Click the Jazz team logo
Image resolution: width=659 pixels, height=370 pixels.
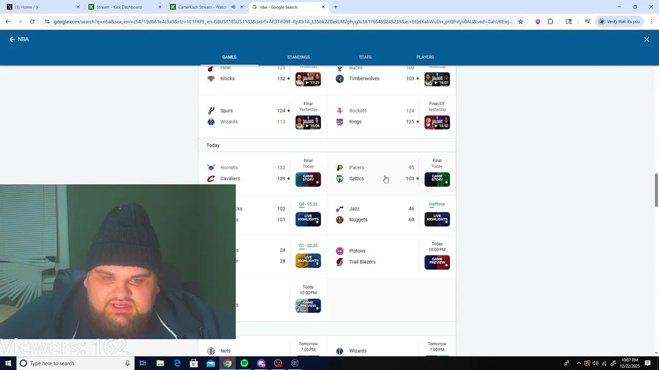tap(339, 209)
